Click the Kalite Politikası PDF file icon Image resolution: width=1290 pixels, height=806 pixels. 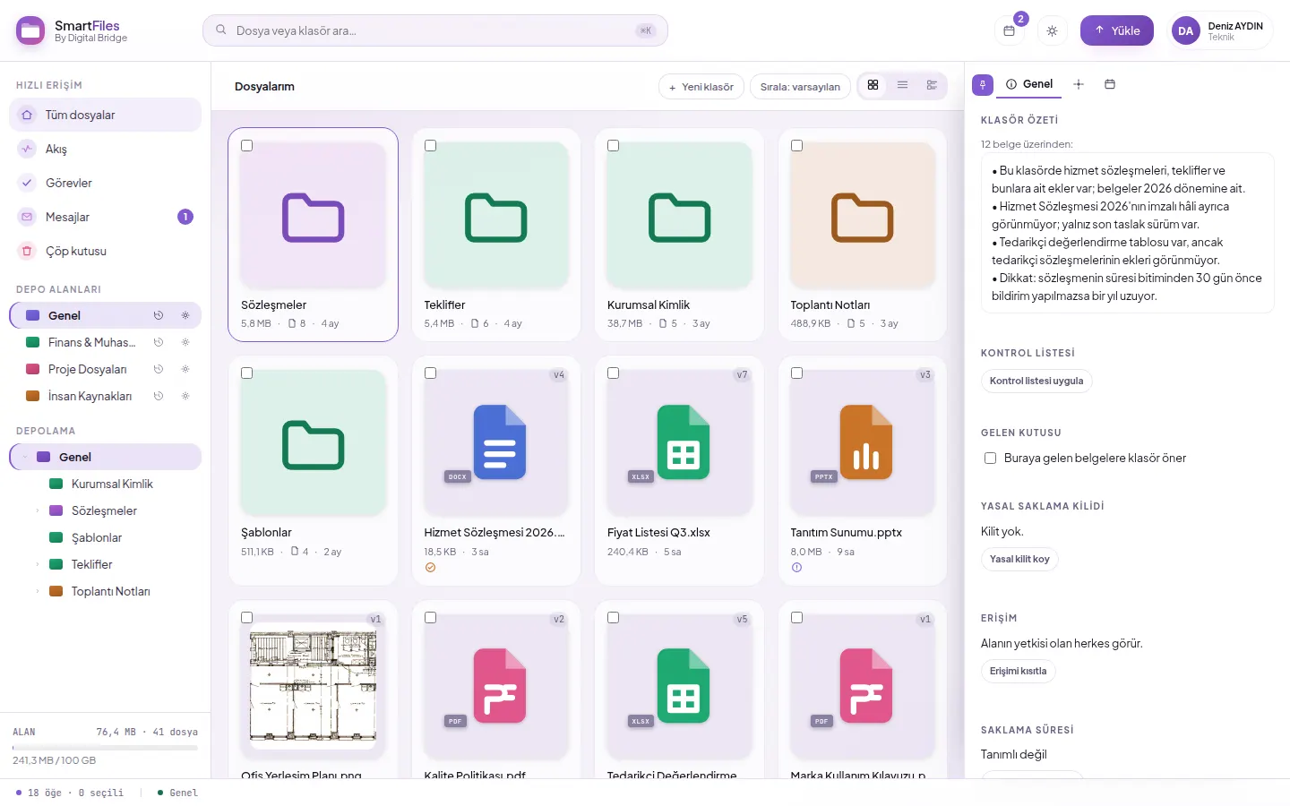pyautogui.click(x=499, y=686)
